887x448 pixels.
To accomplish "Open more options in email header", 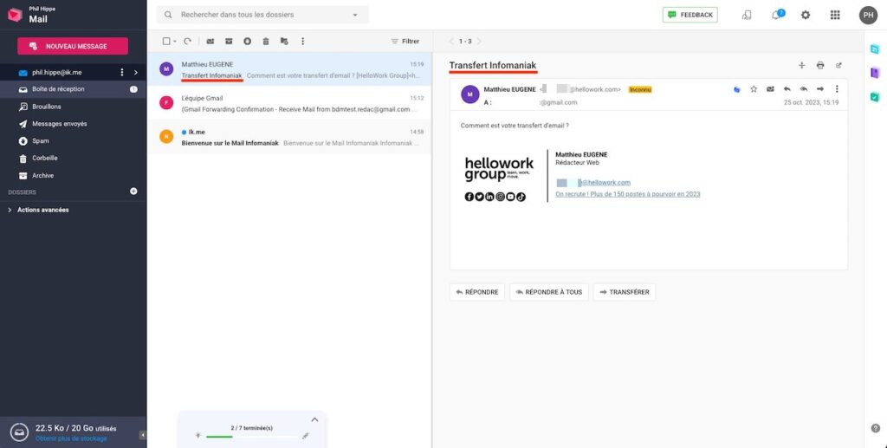I will pyautogui.click(x=837, y=88).
